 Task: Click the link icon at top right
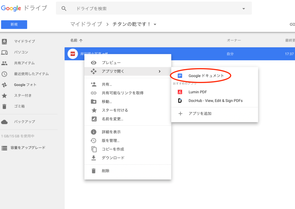coord(292,24)
